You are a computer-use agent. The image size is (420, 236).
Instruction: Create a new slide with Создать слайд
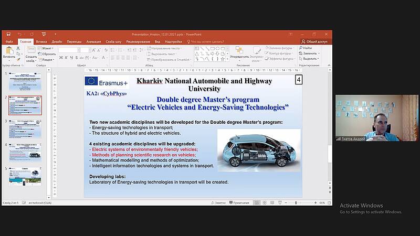point(31,55)
